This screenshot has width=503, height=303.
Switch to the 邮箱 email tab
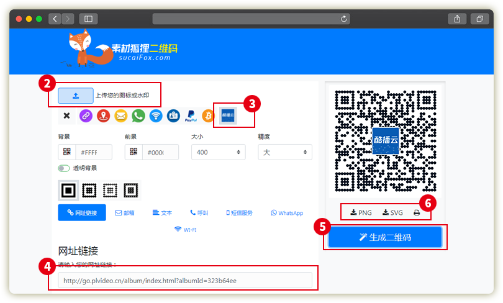(125, 213)
